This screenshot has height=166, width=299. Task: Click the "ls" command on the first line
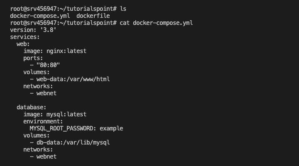tap(123, 8)
